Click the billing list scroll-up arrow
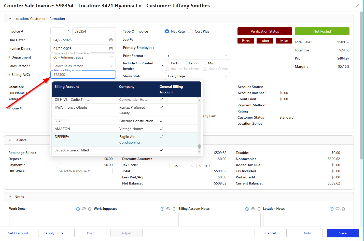Screen dimensions: 364x241 point(199,100)
